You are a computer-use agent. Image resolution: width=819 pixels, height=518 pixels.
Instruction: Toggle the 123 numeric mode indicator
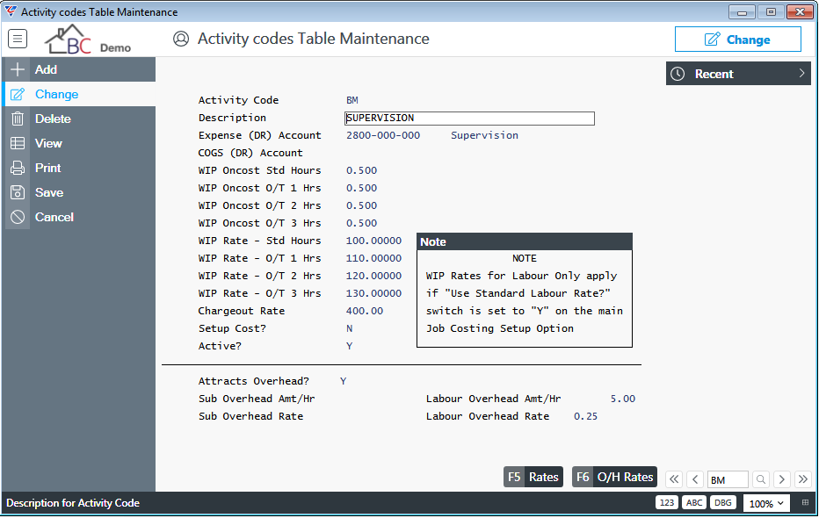tap(666, 503)
